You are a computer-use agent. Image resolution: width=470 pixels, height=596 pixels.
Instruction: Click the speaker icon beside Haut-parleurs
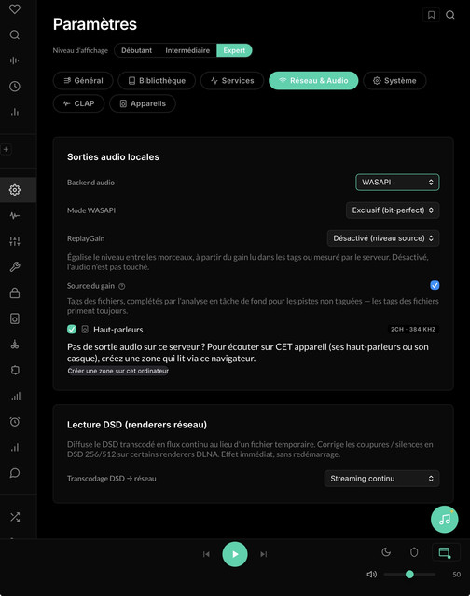(x=85, y=329)
